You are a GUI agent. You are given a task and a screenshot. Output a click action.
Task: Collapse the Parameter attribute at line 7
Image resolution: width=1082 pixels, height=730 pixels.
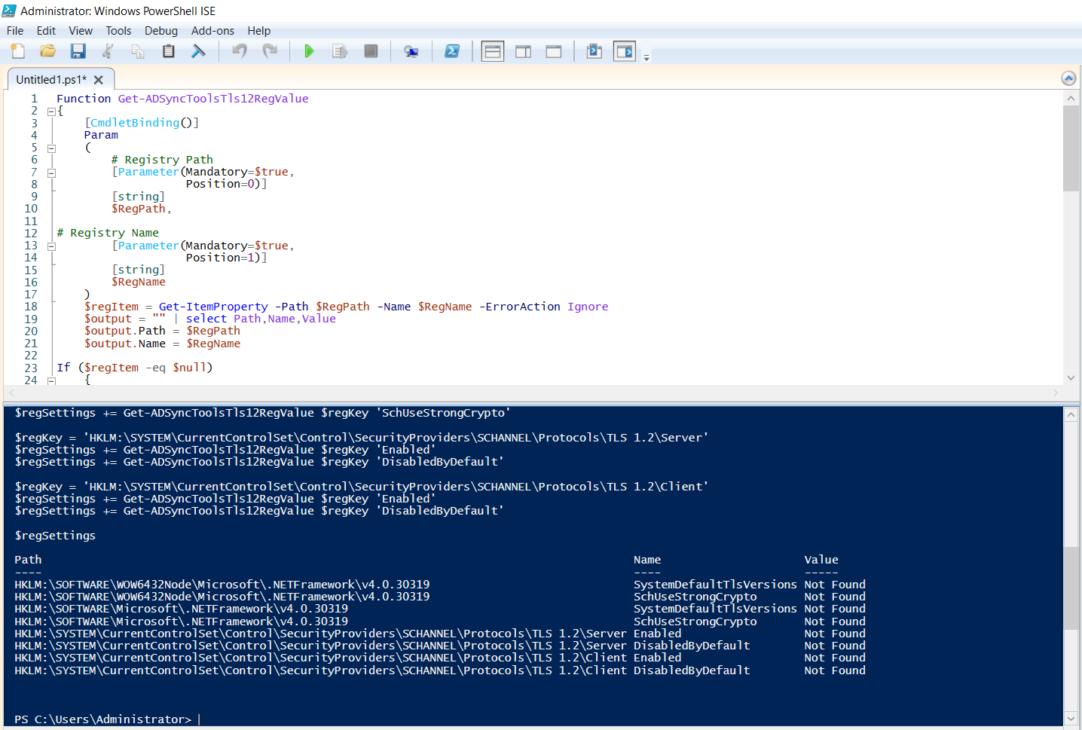[51, 173]
